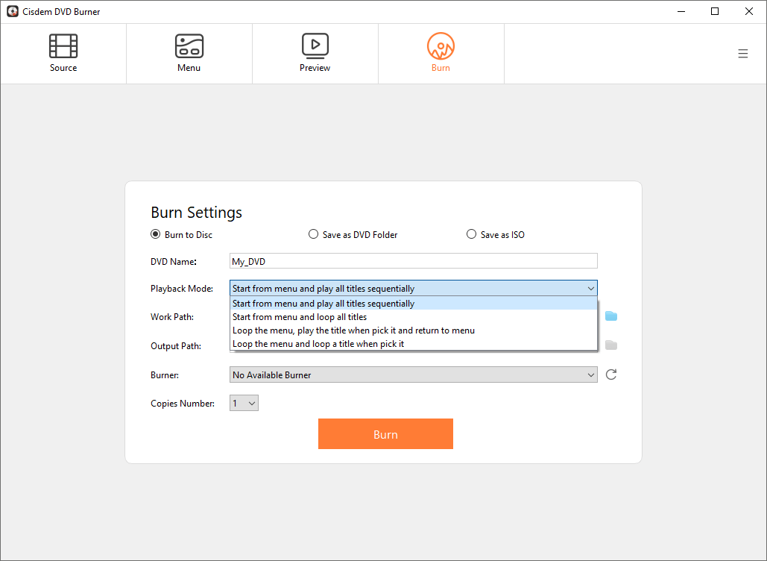Select the Burn to Disc option
This screenshot has height=561, width=767.
pyautogui.click(x=155, y=234)
